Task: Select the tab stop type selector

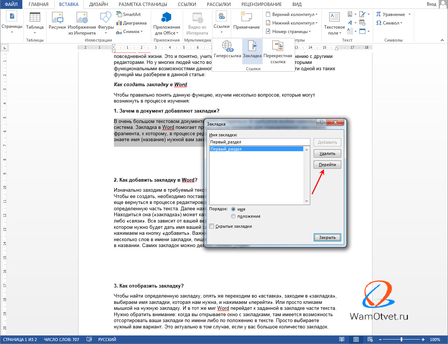Action: (4, 47)
